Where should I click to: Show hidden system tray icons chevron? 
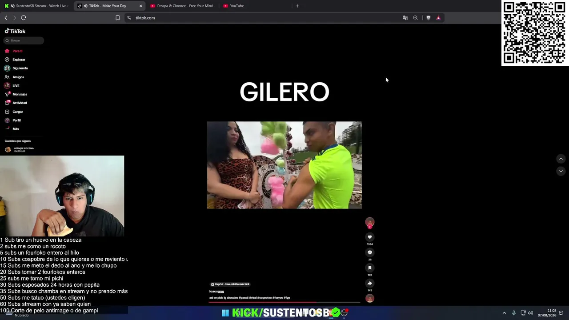pos(504,313)
